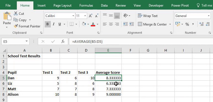Screen dimensions: 213x102
Task: Expand the Copy options arrow
Action: point(30,20)
